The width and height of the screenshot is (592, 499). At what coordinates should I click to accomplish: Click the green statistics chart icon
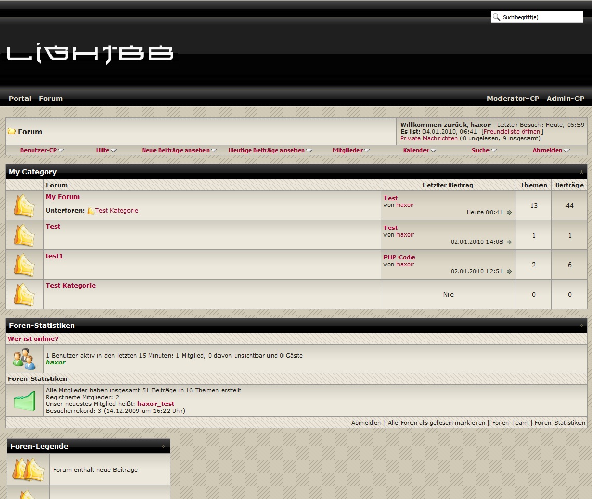[x=24, y=401]
